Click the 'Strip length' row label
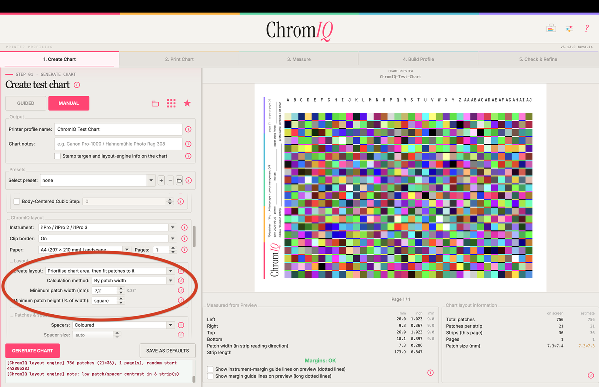Screen dimensions: 599x387 tap(220, 353)
